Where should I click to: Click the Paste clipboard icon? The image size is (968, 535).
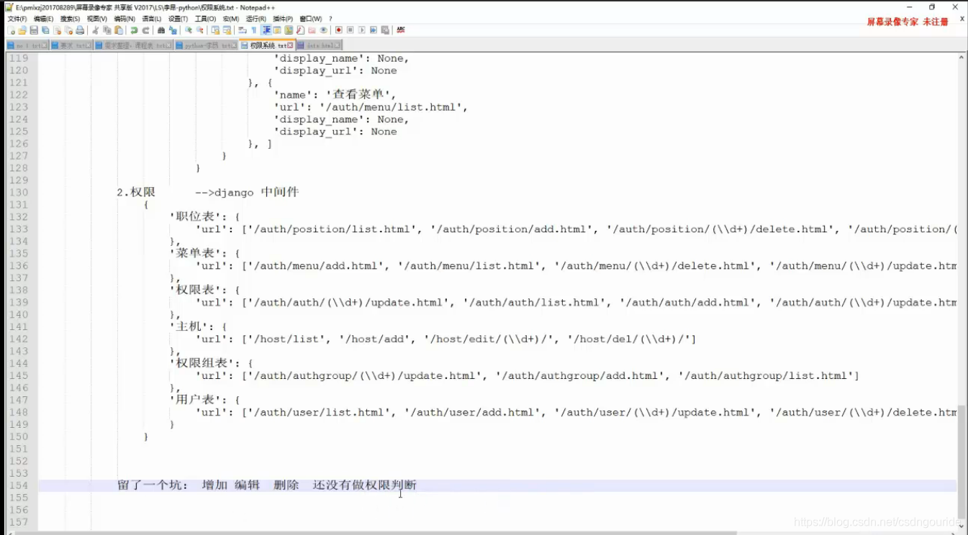tap(119, 30)
